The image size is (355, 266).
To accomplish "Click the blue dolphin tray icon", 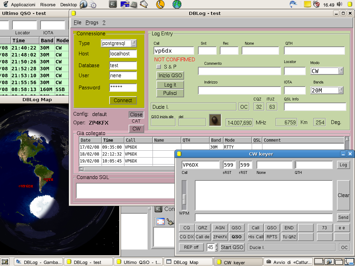I will tap(293, 5).
